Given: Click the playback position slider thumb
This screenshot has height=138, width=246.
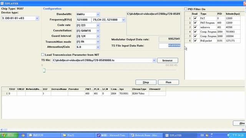Looking at the screenshot, I should coord(44,70).
